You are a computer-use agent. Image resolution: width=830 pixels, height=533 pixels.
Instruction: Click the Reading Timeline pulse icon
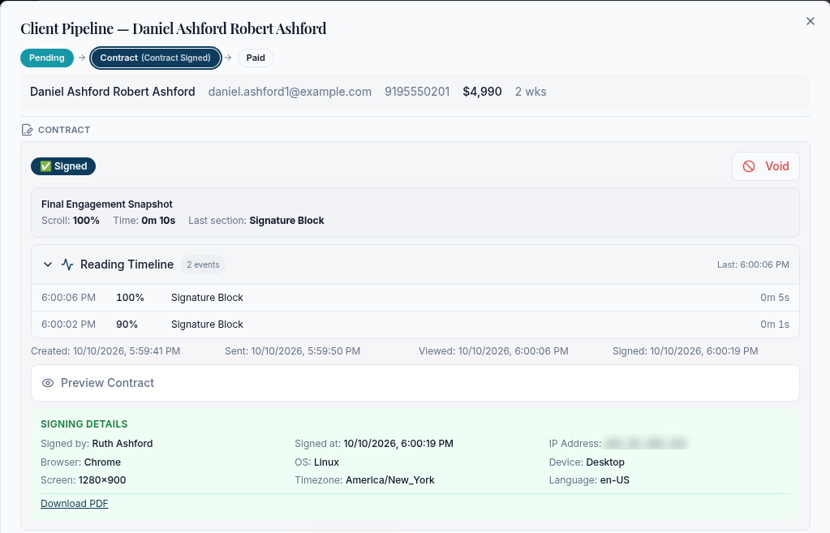67,264
